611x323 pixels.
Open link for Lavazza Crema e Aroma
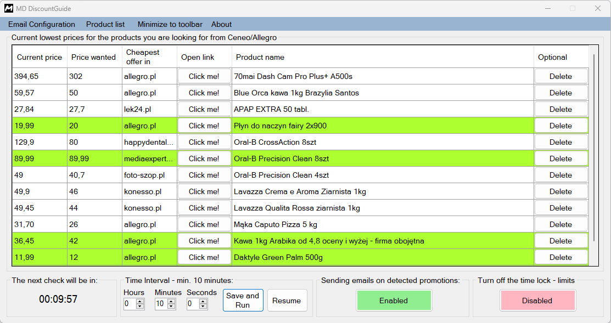point(204,191)
